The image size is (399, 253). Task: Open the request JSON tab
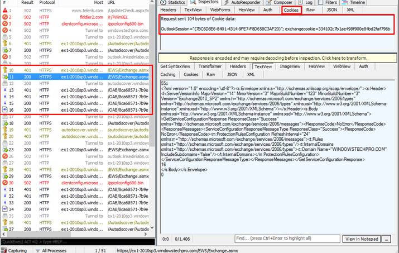tap(332, 10)
